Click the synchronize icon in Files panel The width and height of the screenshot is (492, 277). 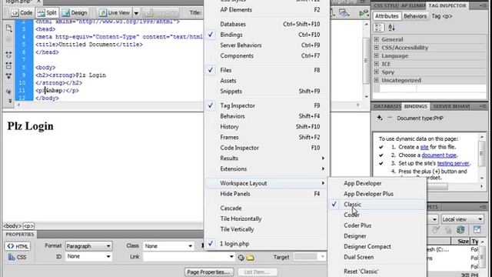[x=460, y=229]
